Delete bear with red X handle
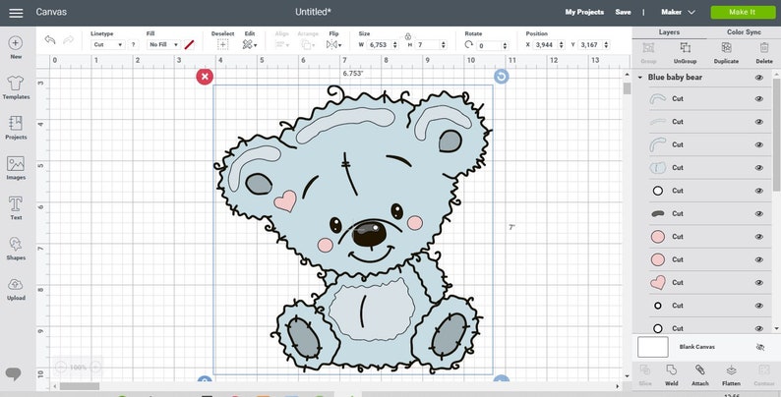 (205, 77)
